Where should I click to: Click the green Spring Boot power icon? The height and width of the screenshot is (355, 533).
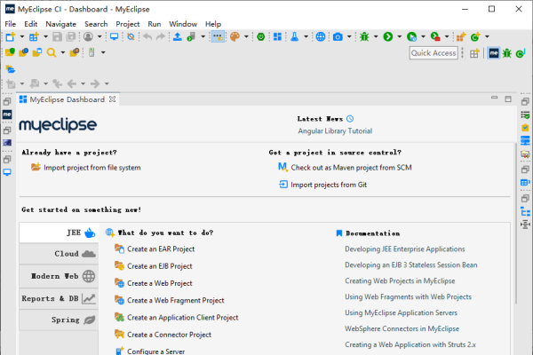click(x=260, y=36)
